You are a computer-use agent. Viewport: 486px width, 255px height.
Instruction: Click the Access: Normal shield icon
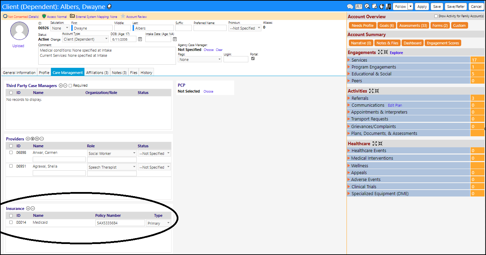point(44,16)
